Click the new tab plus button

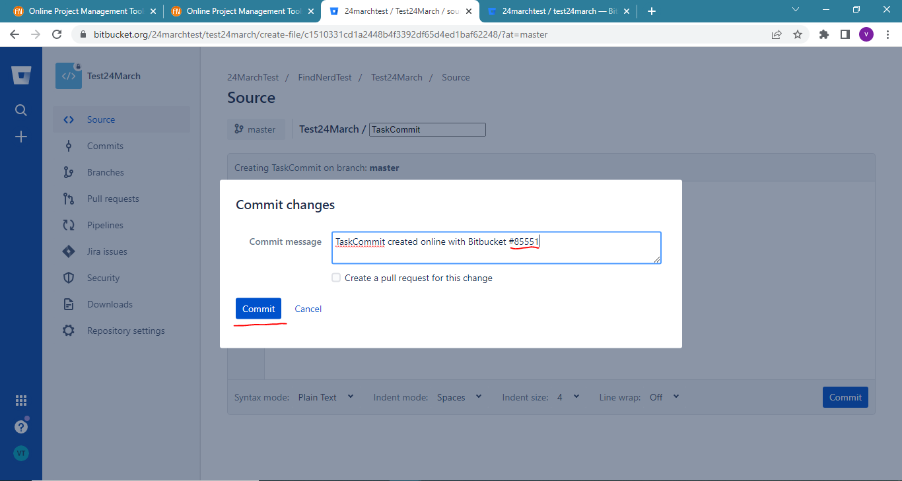(652, 11)
